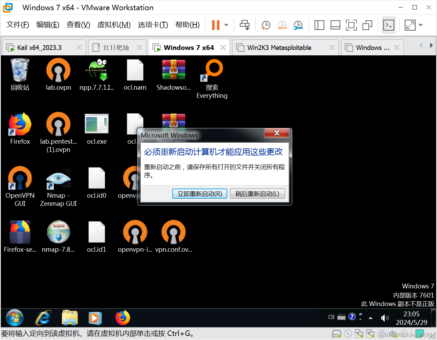Screen dimensions: 437x340
Task: Open the Windows 7 Start menu
Action: (x=15, y=318)
